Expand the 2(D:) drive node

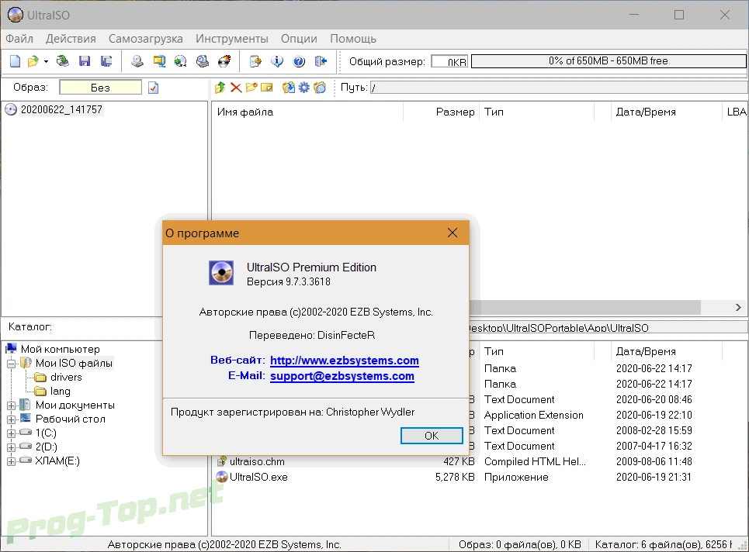12,447
